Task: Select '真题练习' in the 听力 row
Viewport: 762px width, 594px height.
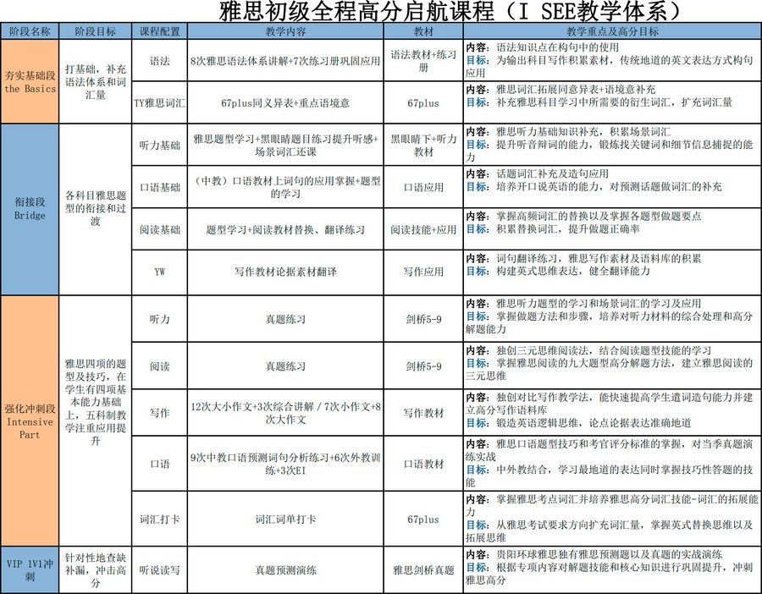Action: point(286,319)
